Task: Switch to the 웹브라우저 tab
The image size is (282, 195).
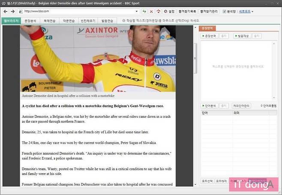Action: (11, 21)
